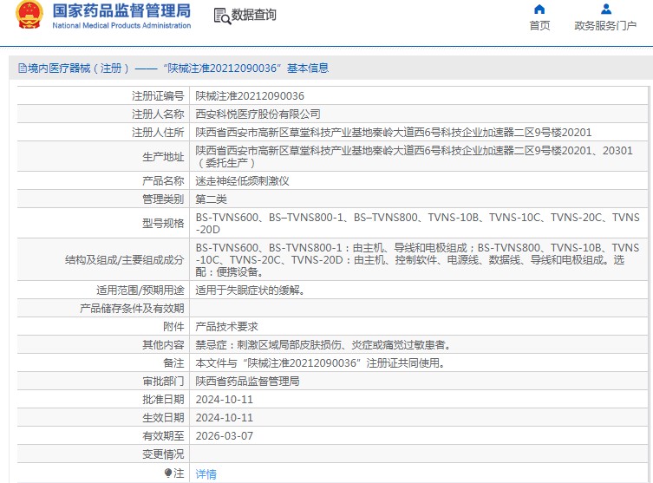Select the 产品技术要求 attachment cell
Image resolution: width=653 pixels, height=483 pixels.
pyautogui.click(x=226, y=327)
